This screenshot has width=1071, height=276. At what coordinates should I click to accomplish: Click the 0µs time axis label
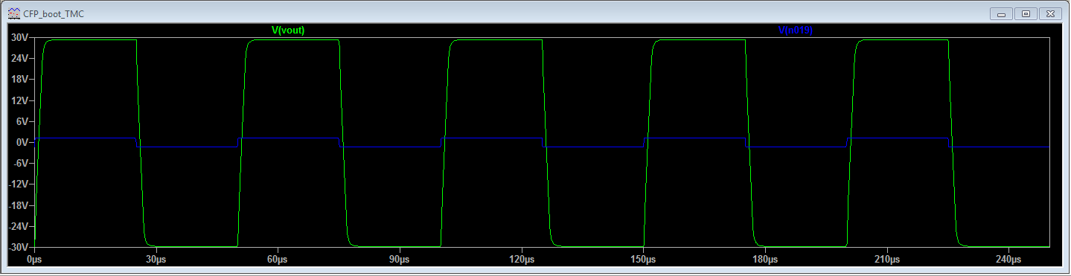34,260
